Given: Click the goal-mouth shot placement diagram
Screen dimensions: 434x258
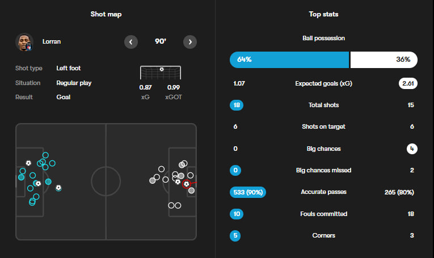Looking at the screenshot, I should tap(161, 73).
